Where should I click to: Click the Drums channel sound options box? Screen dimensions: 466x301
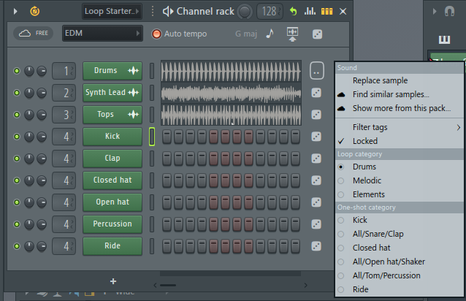[316, 71]
